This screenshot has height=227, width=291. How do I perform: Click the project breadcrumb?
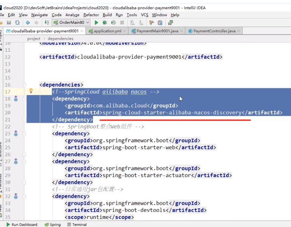coord(34,39)
